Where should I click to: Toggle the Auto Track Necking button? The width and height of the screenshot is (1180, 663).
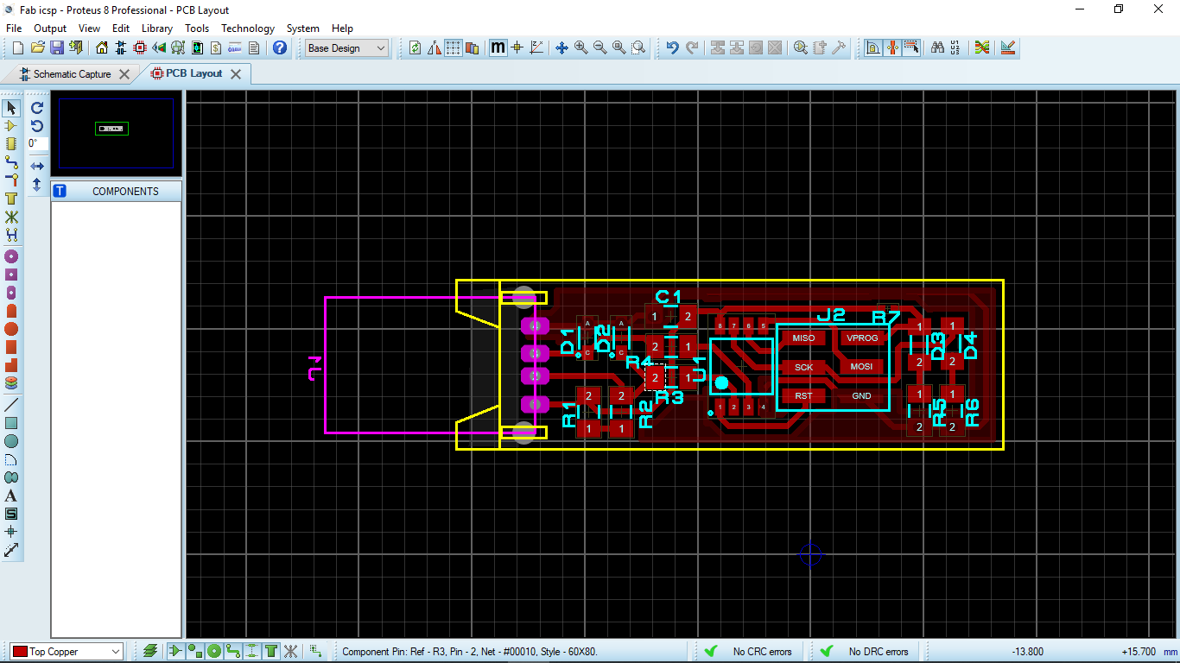(x=892, y=48)
